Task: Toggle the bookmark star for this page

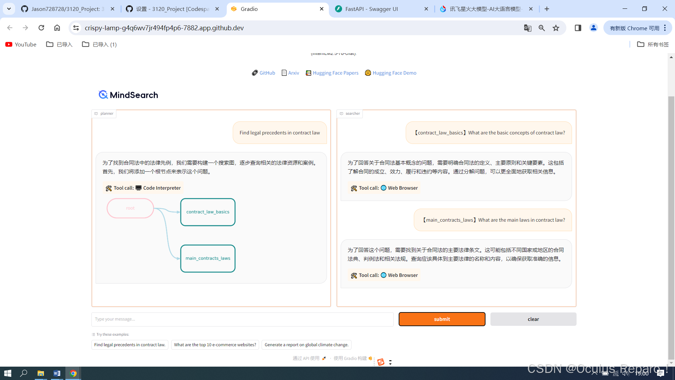Action: tap(556, 28)
